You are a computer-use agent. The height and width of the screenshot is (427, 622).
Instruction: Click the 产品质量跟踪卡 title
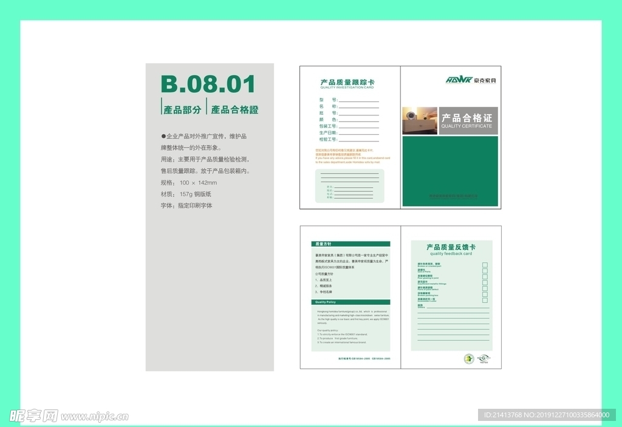347,82
